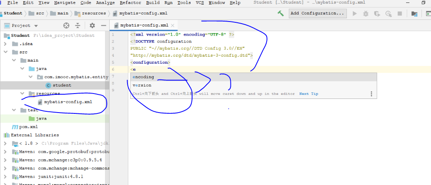Select the Student project root node
The width and height of the screenshot is (431, 185).
pyautogui.click(x=20, y=35)
